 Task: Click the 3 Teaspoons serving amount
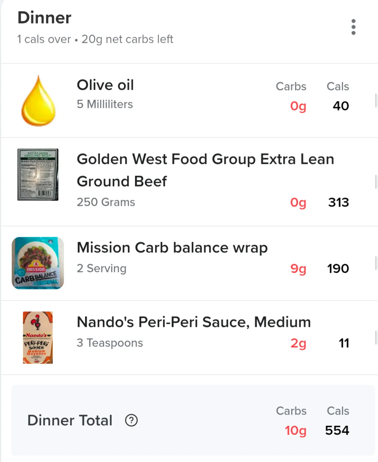pyautogui.click(x=110, y=343)
